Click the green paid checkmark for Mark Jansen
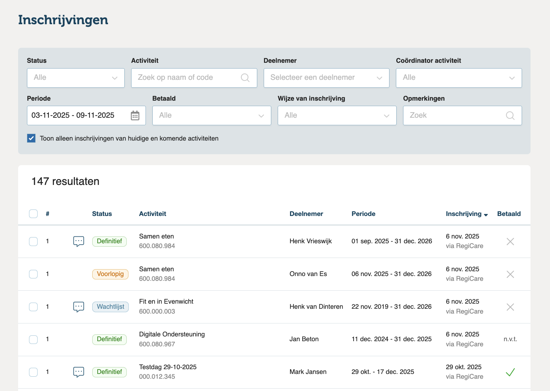This screenshot has height=391, width=550. [x=510, y=372]
